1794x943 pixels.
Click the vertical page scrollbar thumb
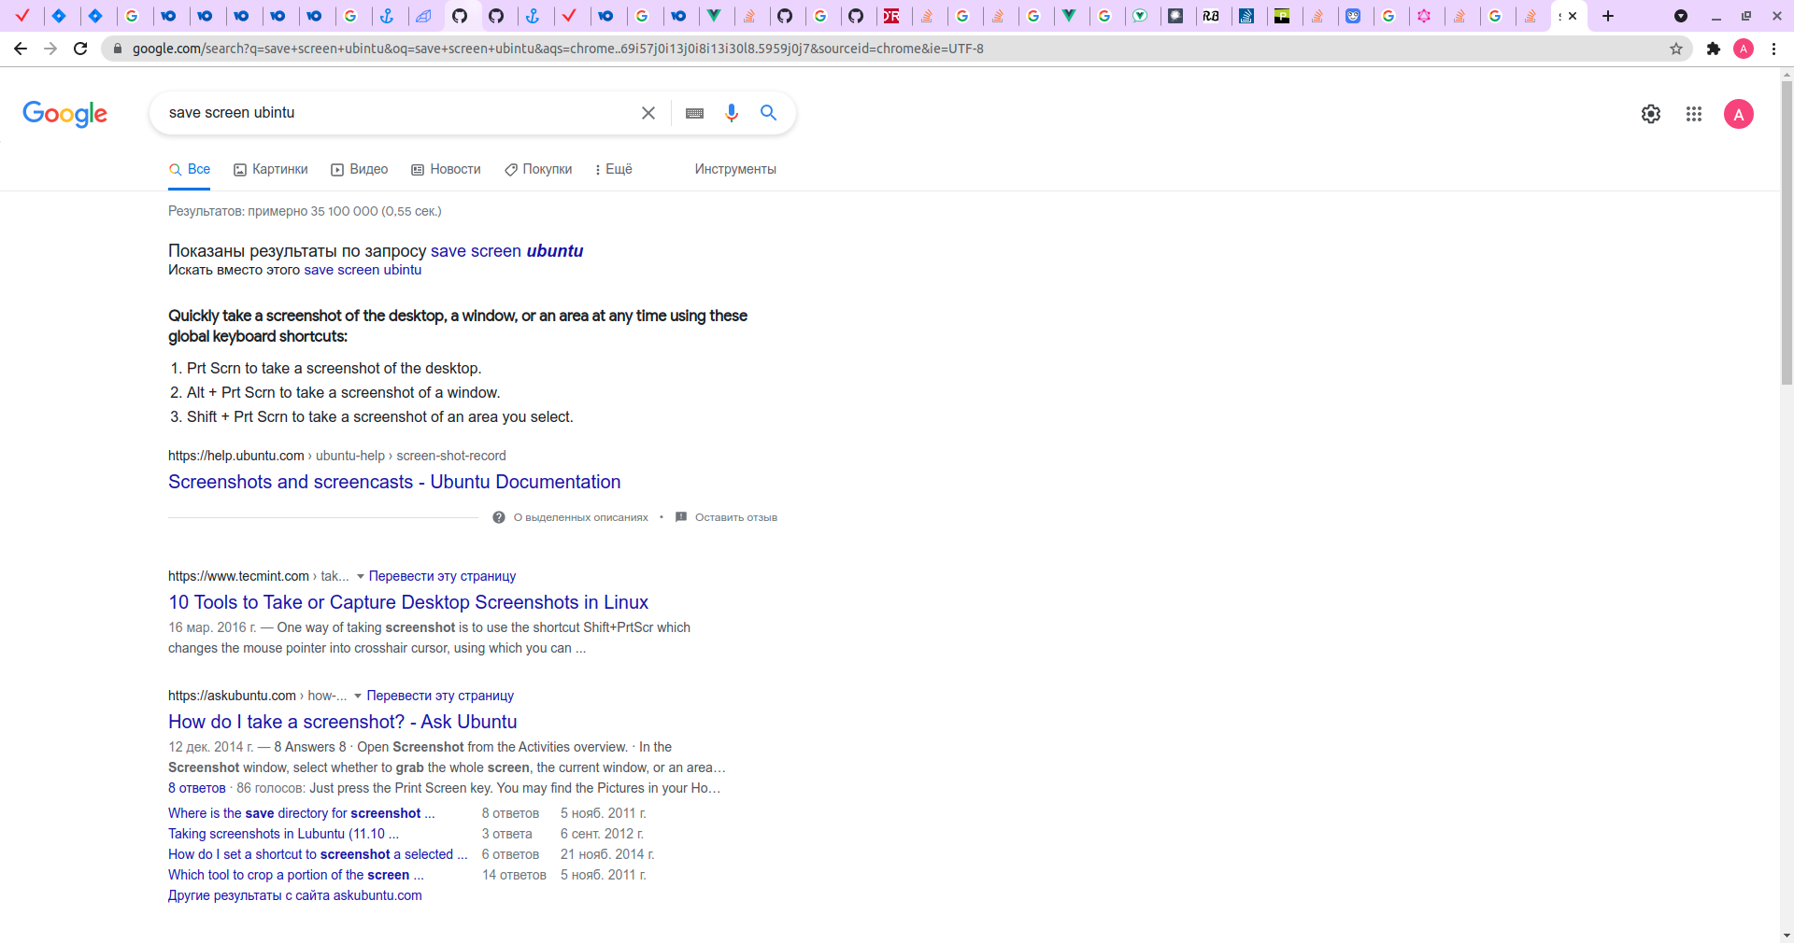click(x=1787, y=233)
